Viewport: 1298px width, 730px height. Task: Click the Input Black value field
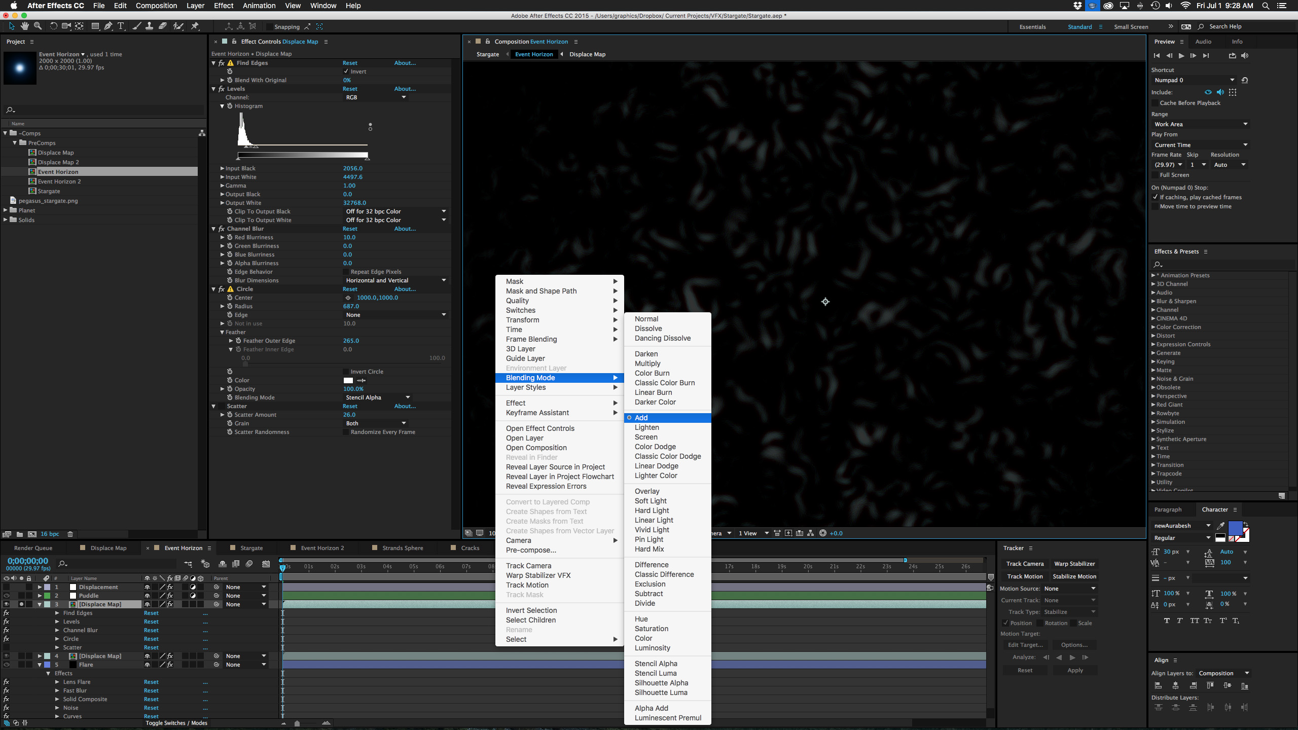pos(353,168)
